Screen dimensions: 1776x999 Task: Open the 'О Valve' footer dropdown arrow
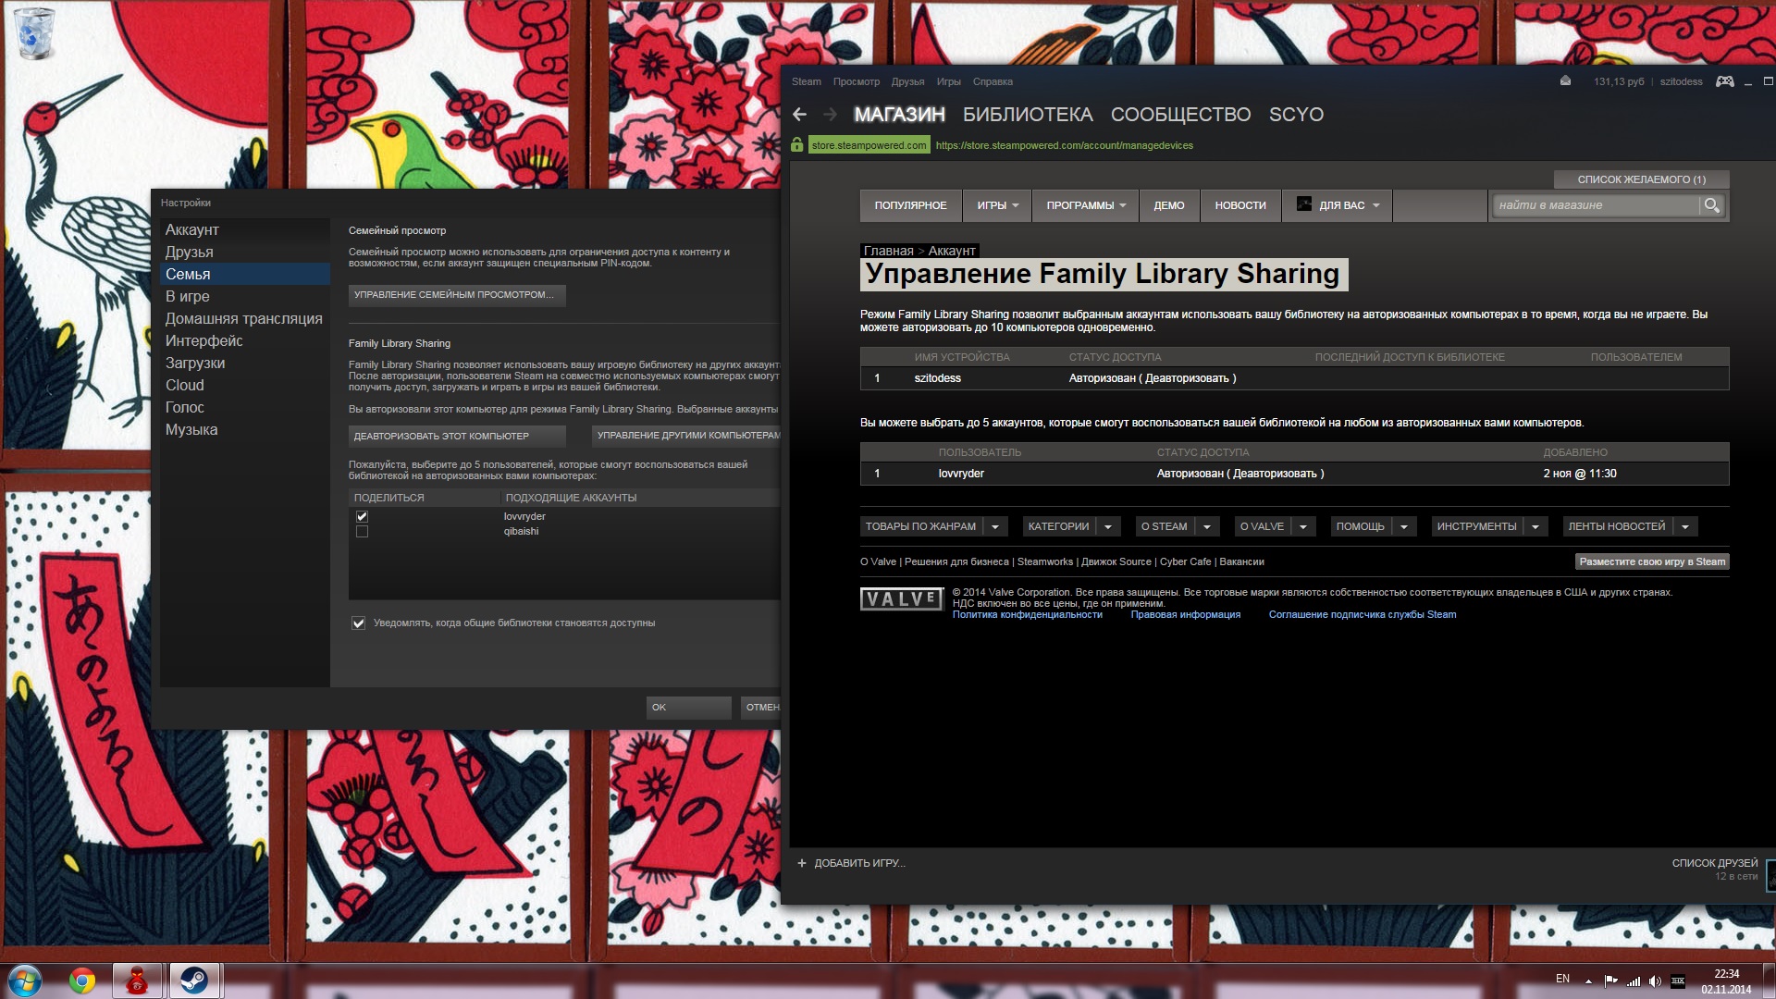(x=1303, y=527)
